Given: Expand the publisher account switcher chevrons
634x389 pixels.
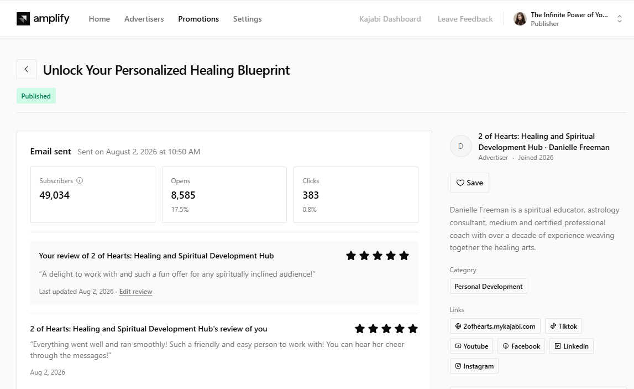Looking at the screenshot, I should click(620, 19).
